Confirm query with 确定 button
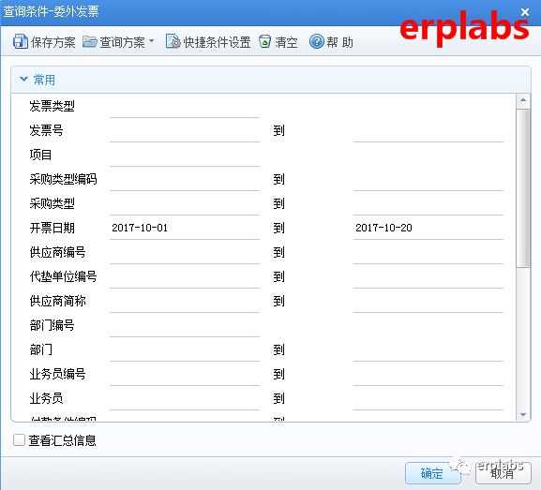Screen dimensions: 541x490 (433, 473)
